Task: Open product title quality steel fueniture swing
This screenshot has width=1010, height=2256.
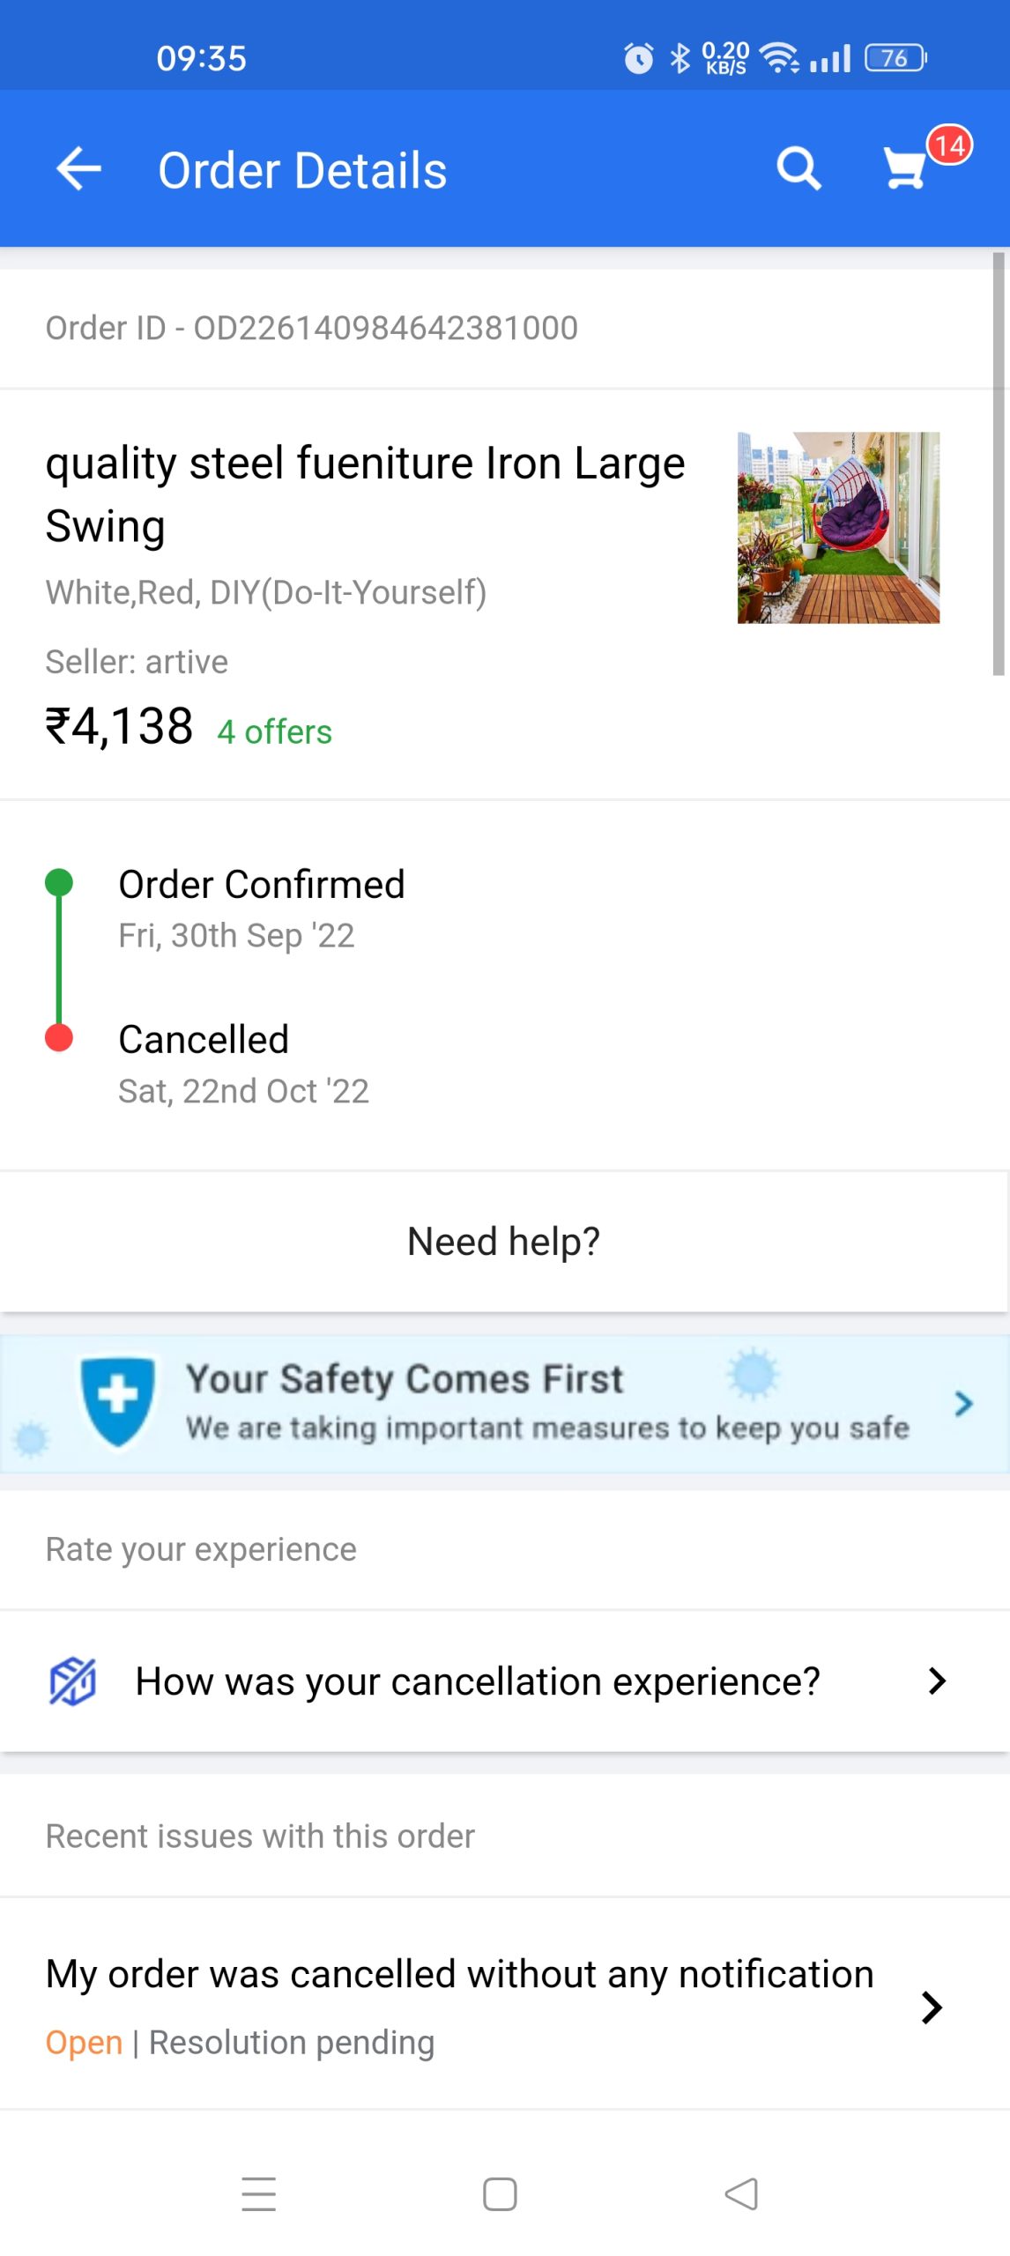Action: pos(365,493)
